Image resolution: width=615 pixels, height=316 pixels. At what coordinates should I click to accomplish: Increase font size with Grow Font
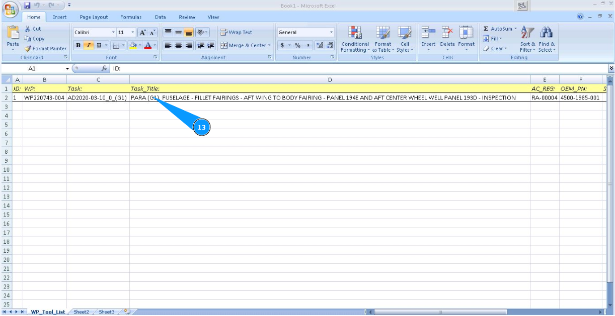[x=142, y=32]
